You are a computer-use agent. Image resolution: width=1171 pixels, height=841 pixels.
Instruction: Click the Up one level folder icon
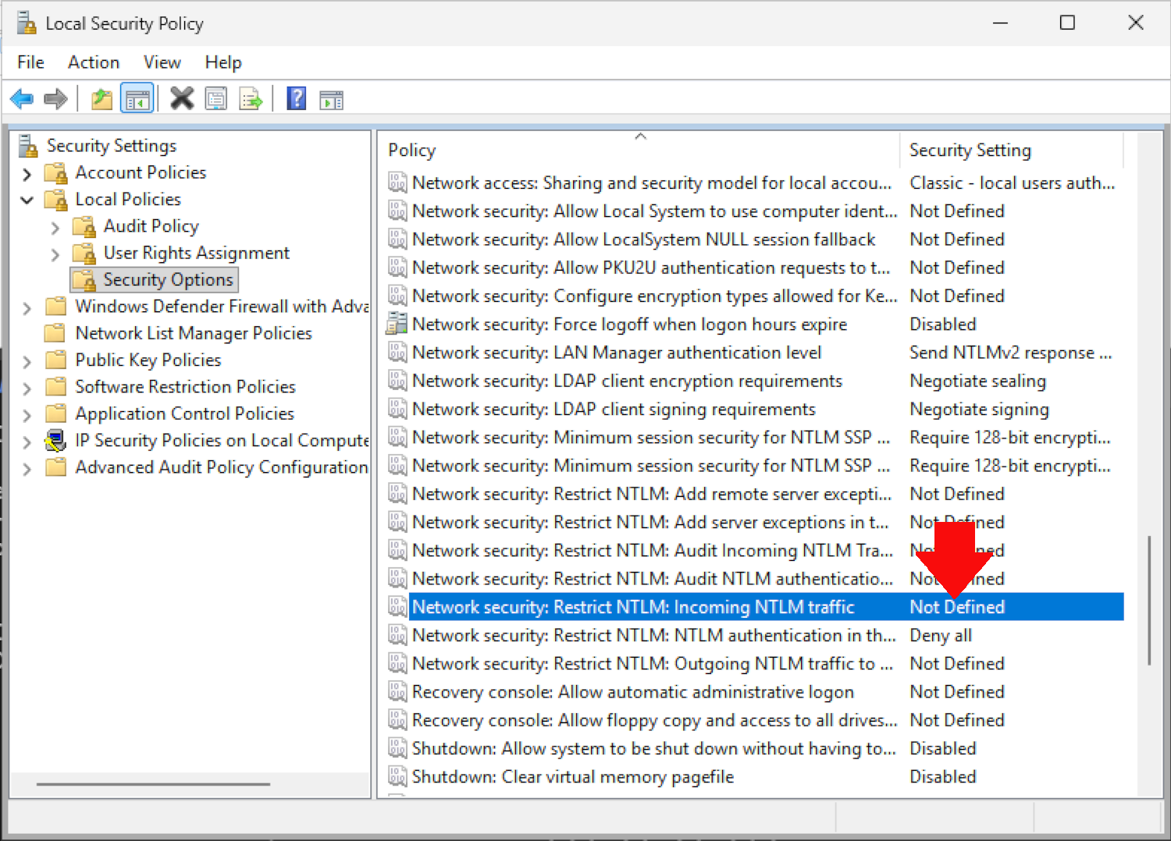101,99
